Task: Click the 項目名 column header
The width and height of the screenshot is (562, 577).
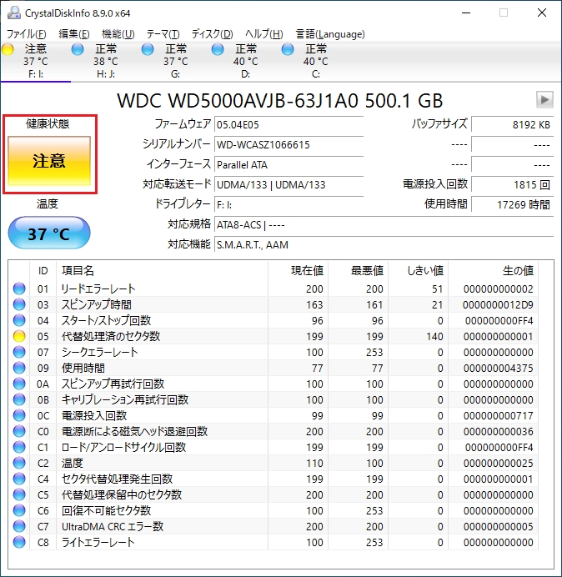Action: tap(162, 270)
